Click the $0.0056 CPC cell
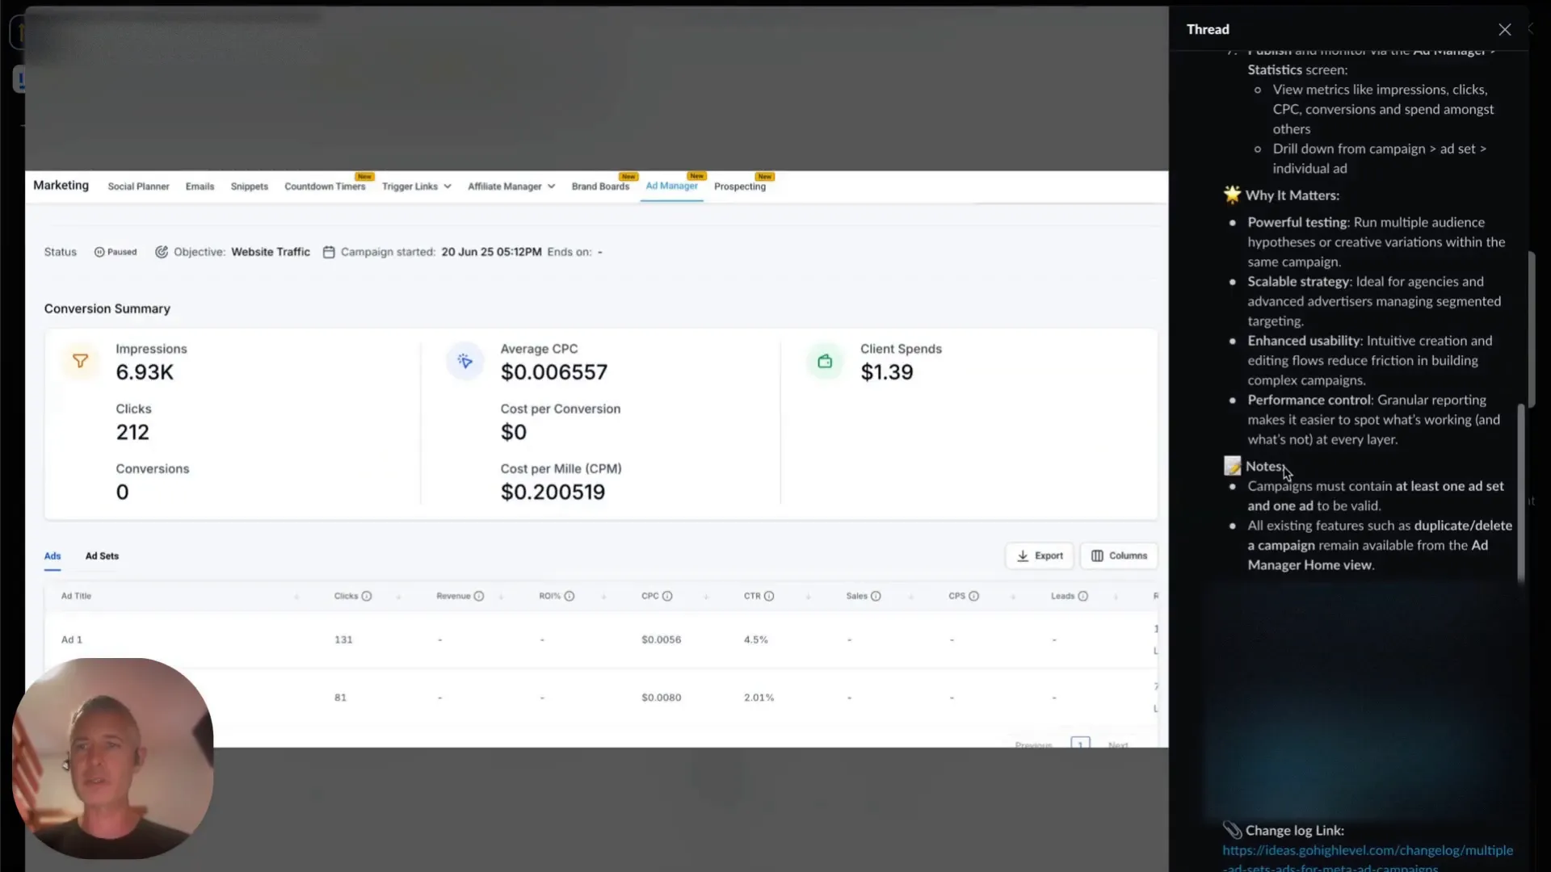This screenshot has width=1551, height=872. pyautogui.click(x=661, y=639)
